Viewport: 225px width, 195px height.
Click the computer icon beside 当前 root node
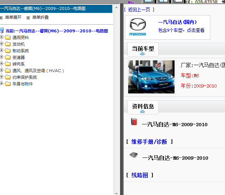[2, 30]
